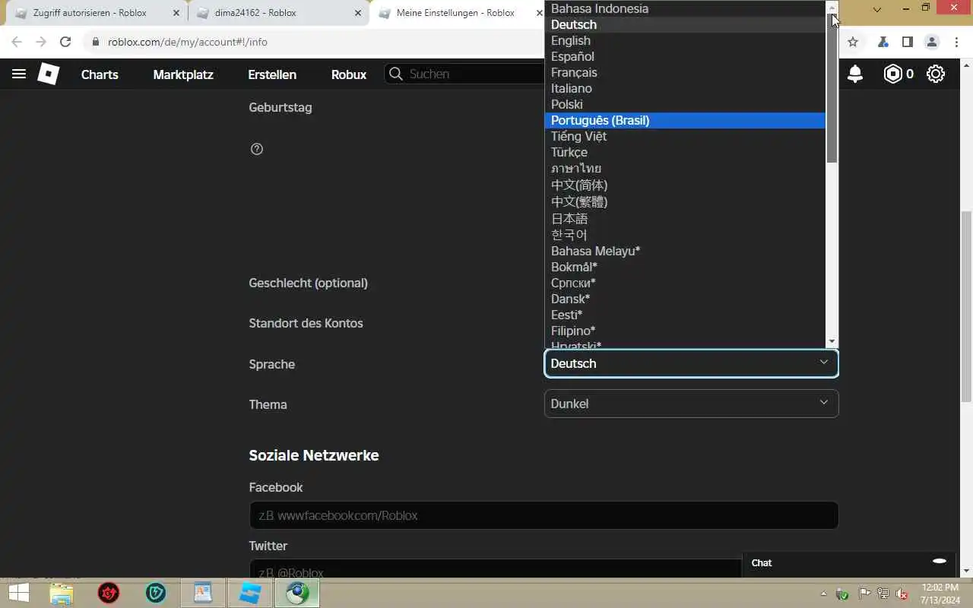Screen dimensions: 973x608
Task: Collapse the Sprache Deutsch dropdown
Action: coord(691,363)
